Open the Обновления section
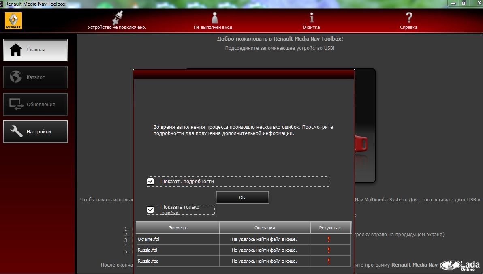Screen dimensions: 483x274 (x=36, y=104)
